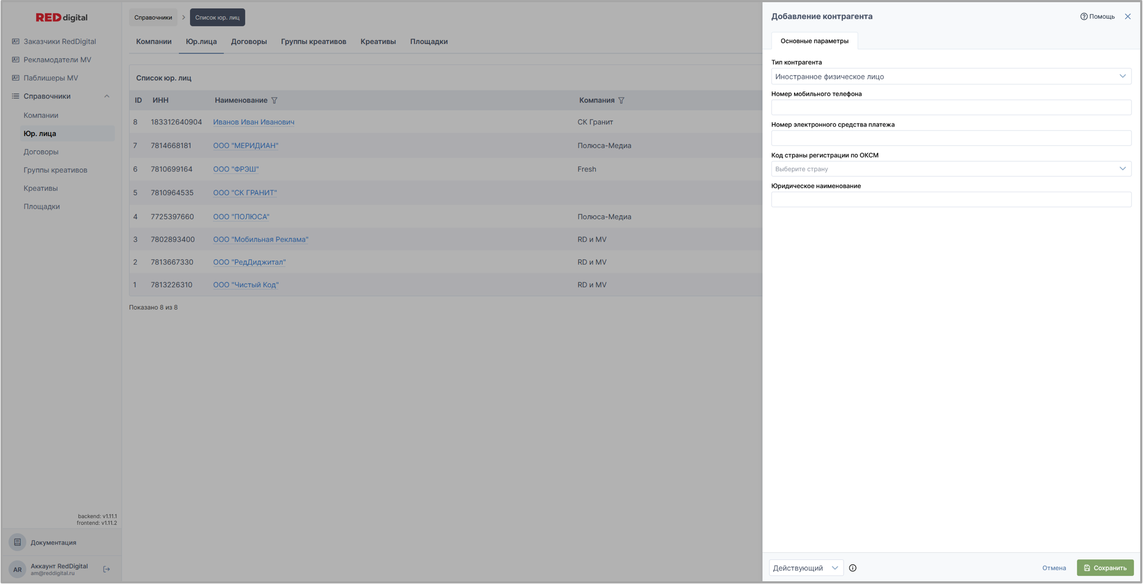
Task: Click the info icon near Действующий status
Action: click(853, 568)
